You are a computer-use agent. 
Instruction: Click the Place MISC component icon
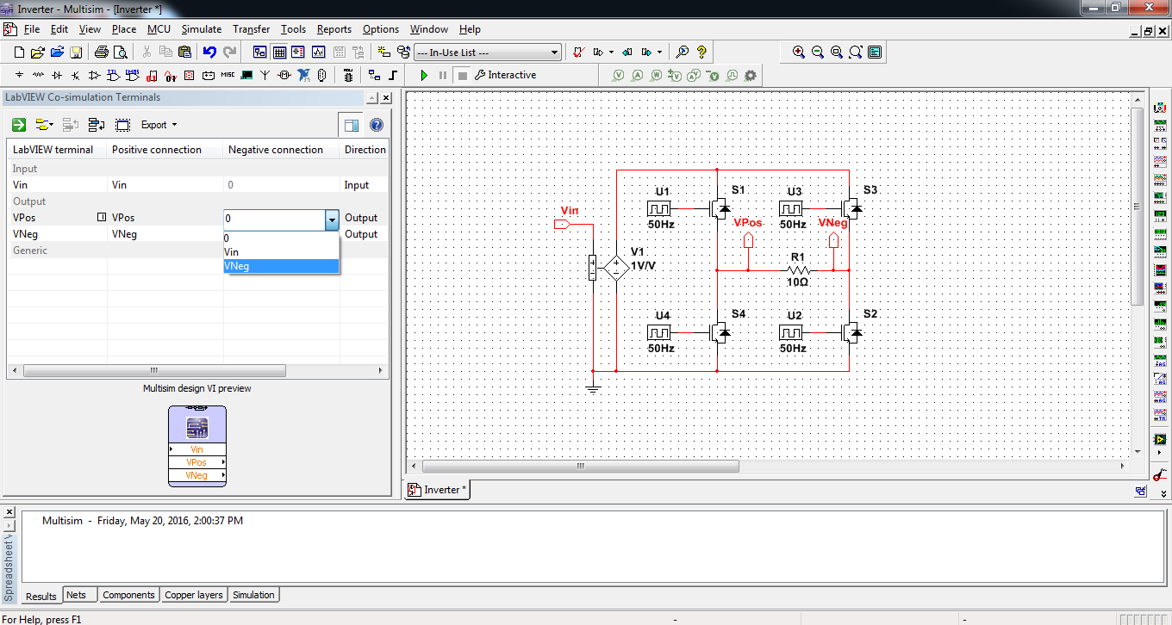[x=228, y=75]
